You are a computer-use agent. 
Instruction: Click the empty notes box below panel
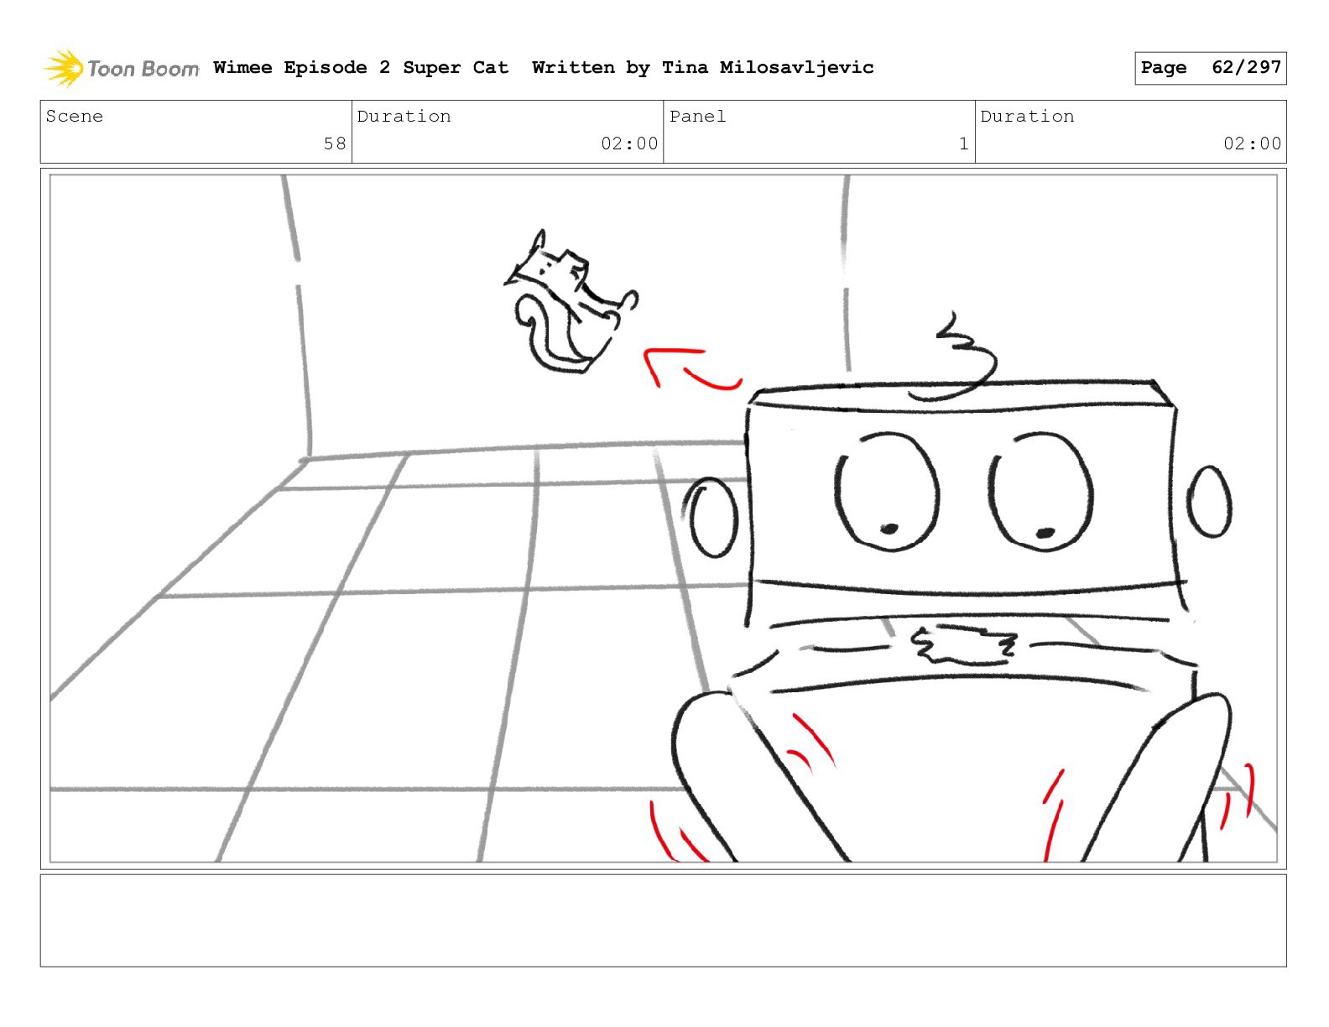[663, 920]
